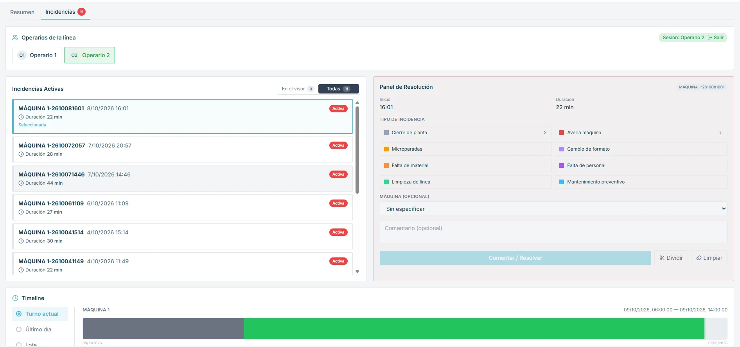Click the operators icon beside Operarios de la línea
740x347 pixels.
pos(15,38)
